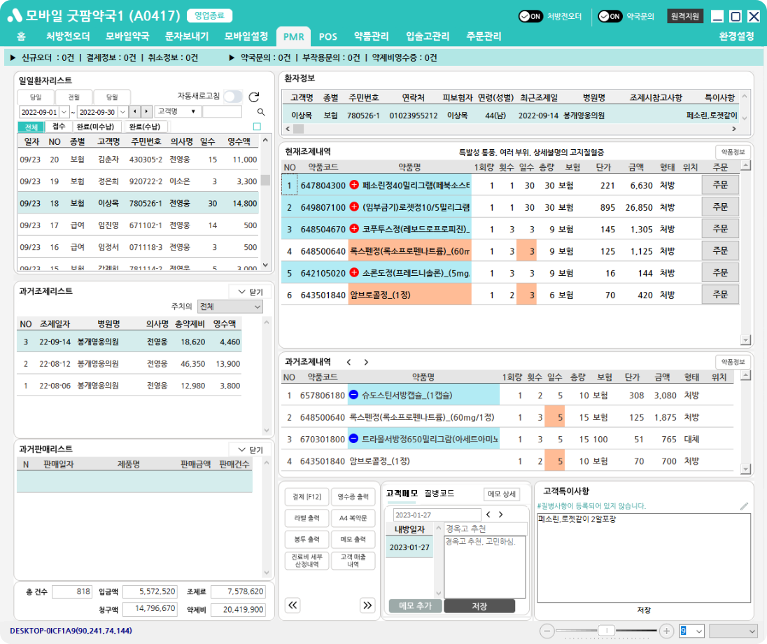
Task: Click 주문 button for 암브로콜정 row
Action: [x=719, y=295]
